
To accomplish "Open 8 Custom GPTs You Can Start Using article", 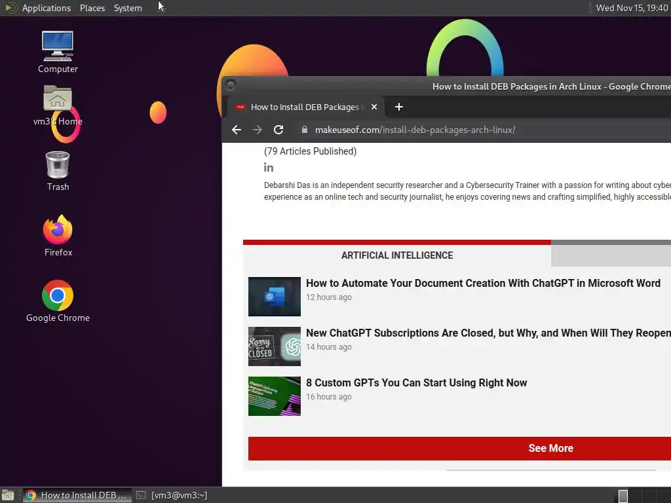I will pyautogui.click(x=416, y=382).
